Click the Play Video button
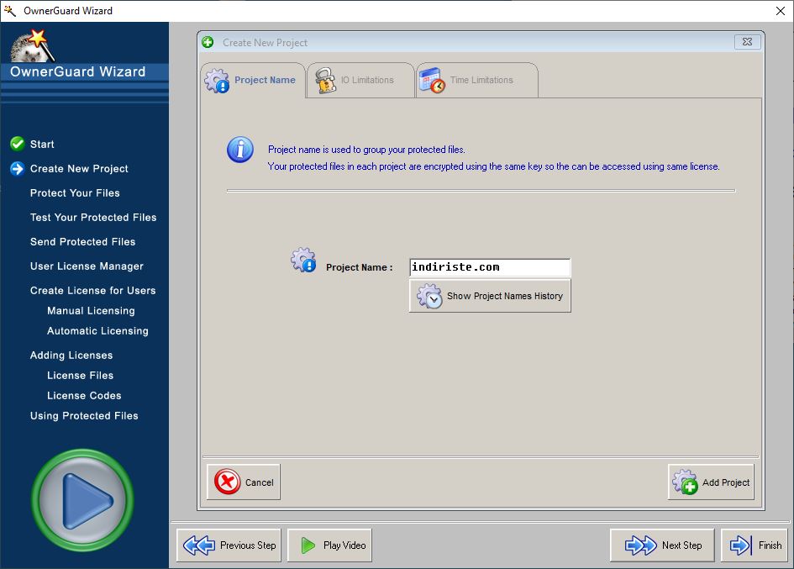Viewport: 794px width, 569px height. (329, 545)
